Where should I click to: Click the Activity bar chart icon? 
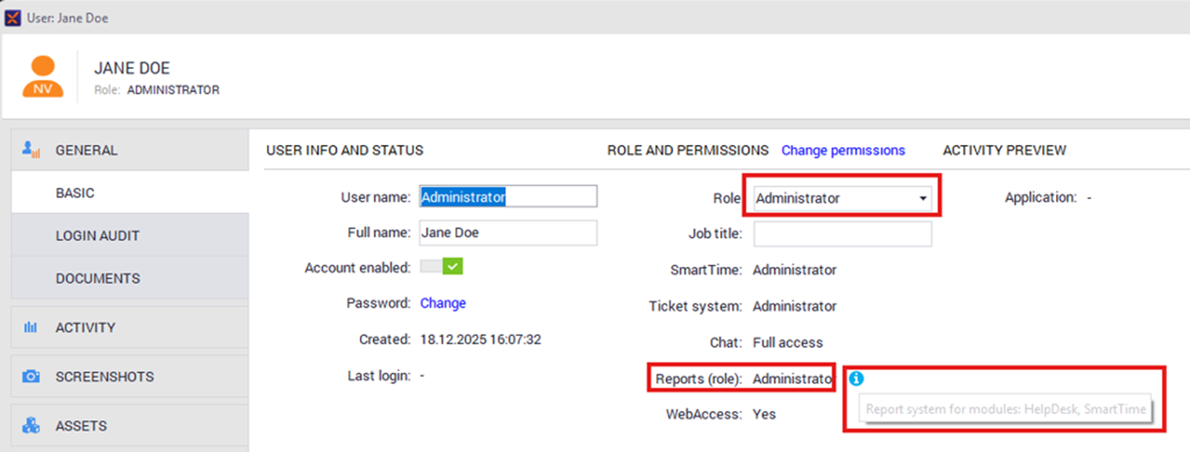tap(30, 327)
